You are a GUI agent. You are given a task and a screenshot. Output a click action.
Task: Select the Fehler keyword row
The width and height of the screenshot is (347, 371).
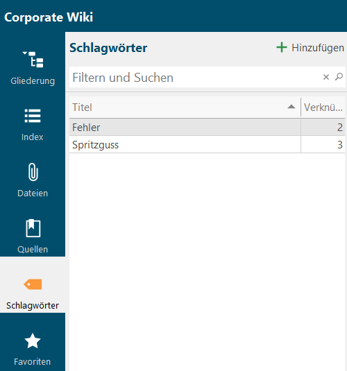coord(207,128)
